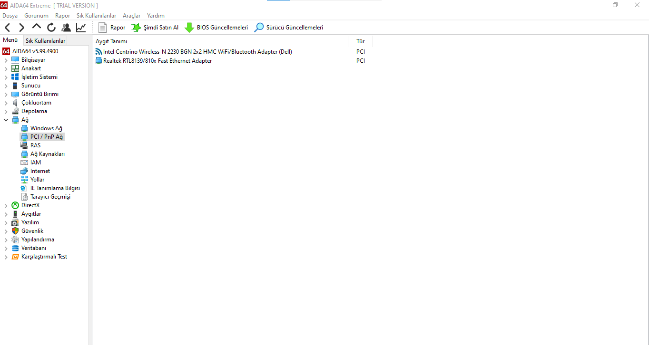Expand the Güvenlik tree node
The image size is (649, 345).
tap(6, 231)
